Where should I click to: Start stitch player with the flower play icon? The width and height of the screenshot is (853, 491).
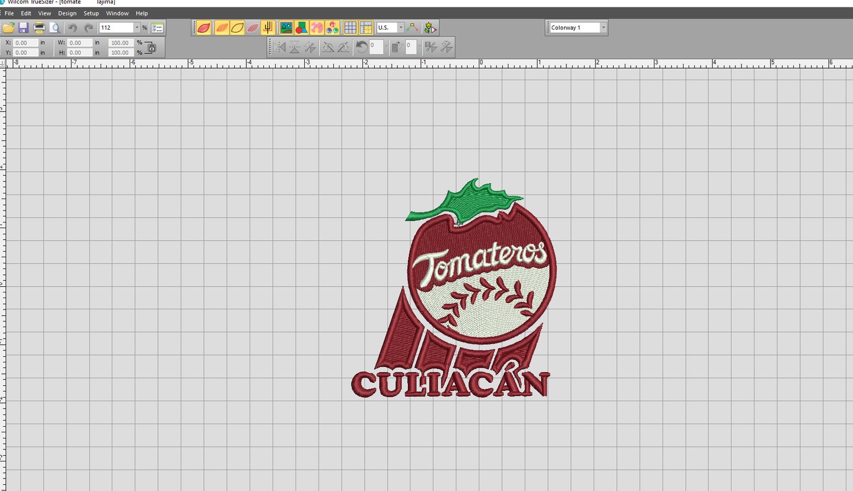(430, 27)
